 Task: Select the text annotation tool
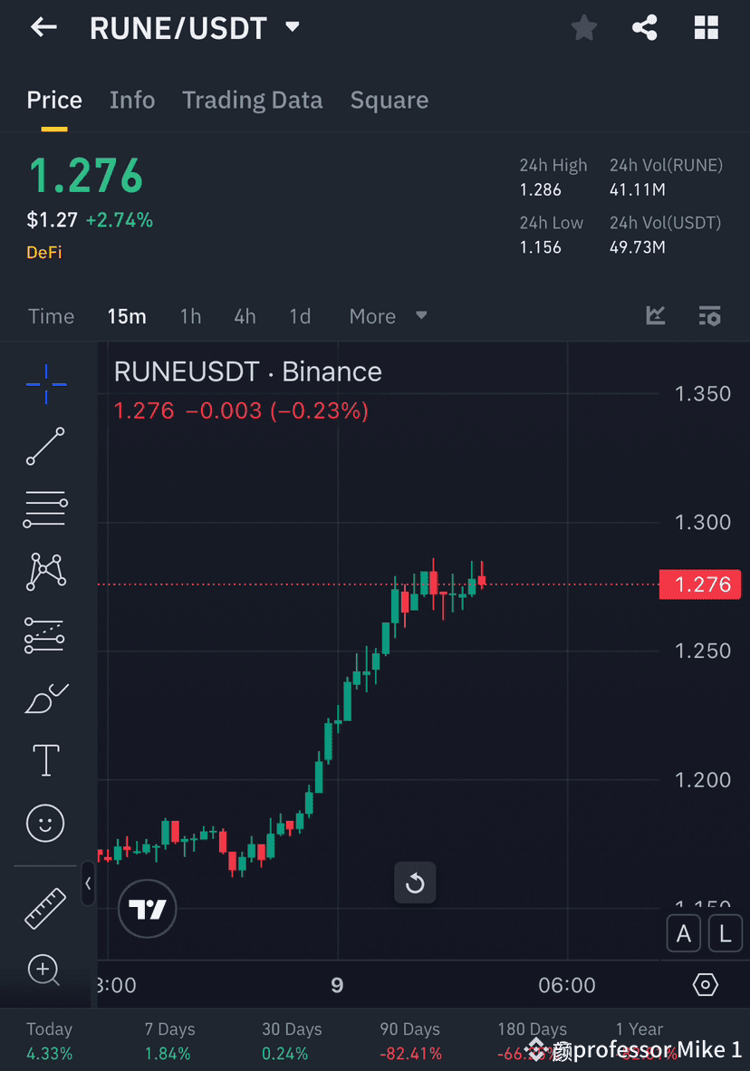[45, 760]
